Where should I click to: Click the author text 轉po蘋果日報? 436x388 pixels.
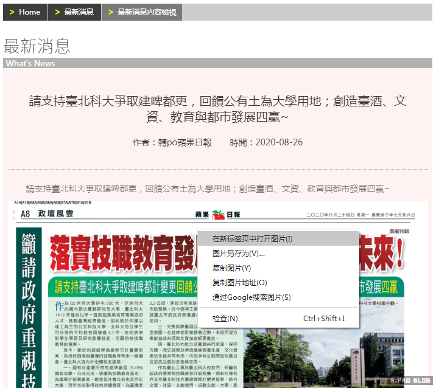(x=172, y=142)
